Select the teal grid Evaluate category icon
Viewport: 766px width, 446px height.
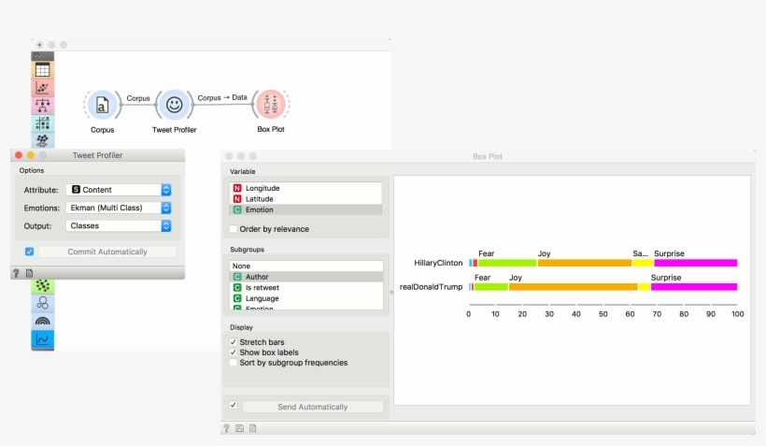click(x=42, y=123)
